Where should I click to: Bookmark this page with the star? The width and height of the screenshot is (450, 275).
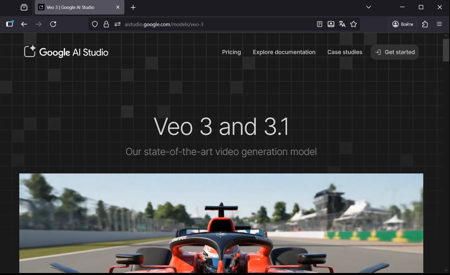click(353, 24)
